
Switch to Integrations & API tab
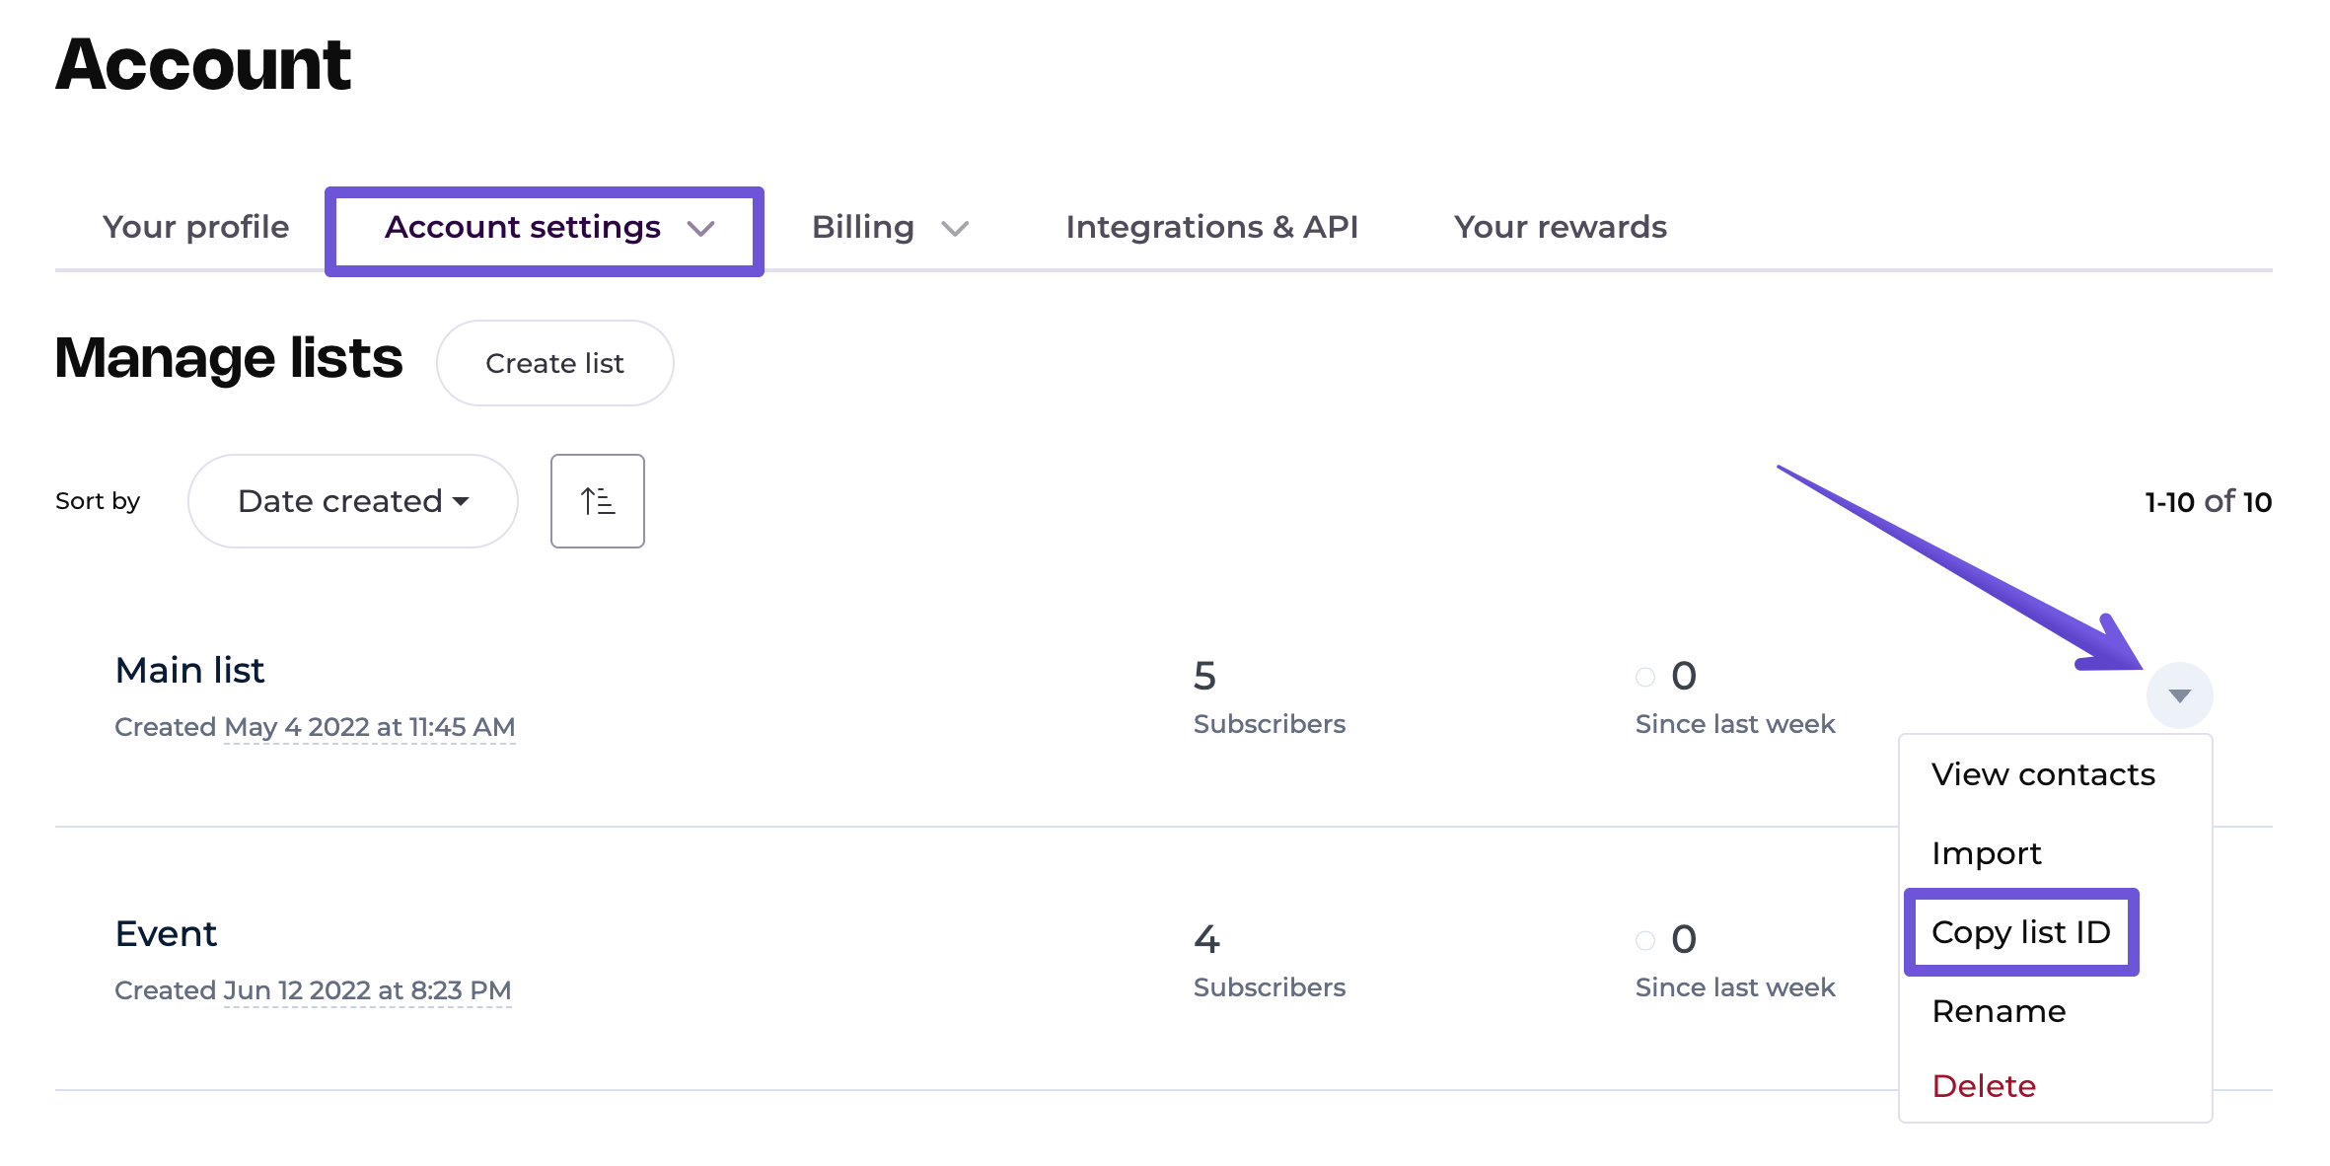pyautogui.click(x=1211, y=227)
